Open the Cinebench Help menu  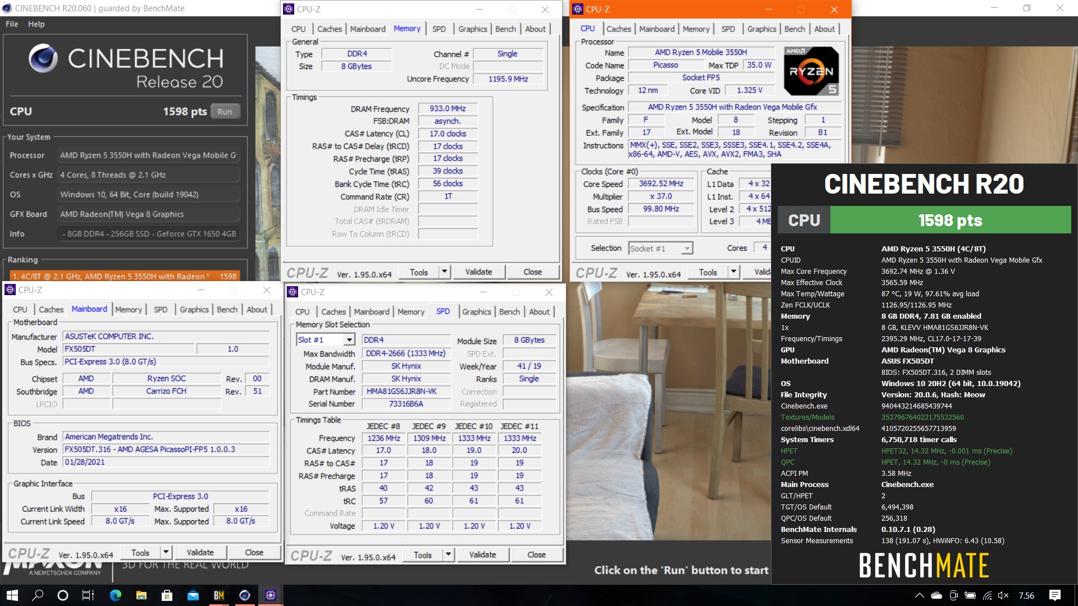(36, 24)
